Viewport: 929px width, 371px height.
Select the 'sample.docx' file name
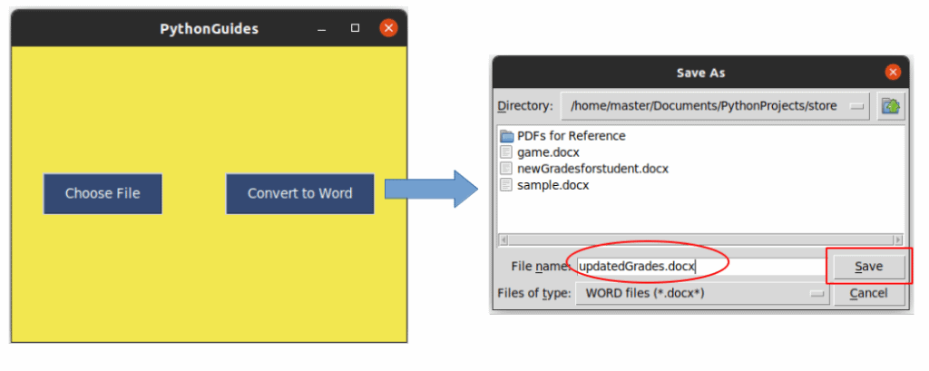[553, 185]
